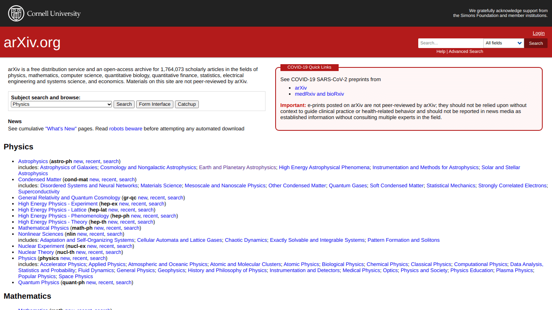Open Superconductivity link

click(x=39, y=192)
